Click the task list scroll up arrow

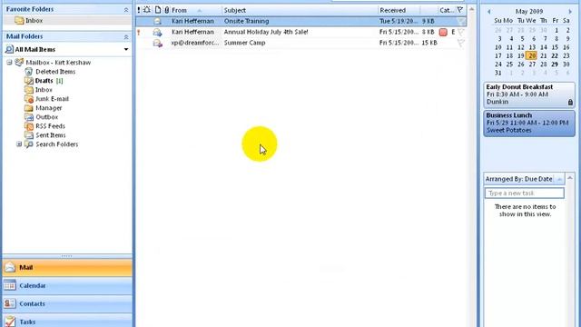[x=570, y=179]
